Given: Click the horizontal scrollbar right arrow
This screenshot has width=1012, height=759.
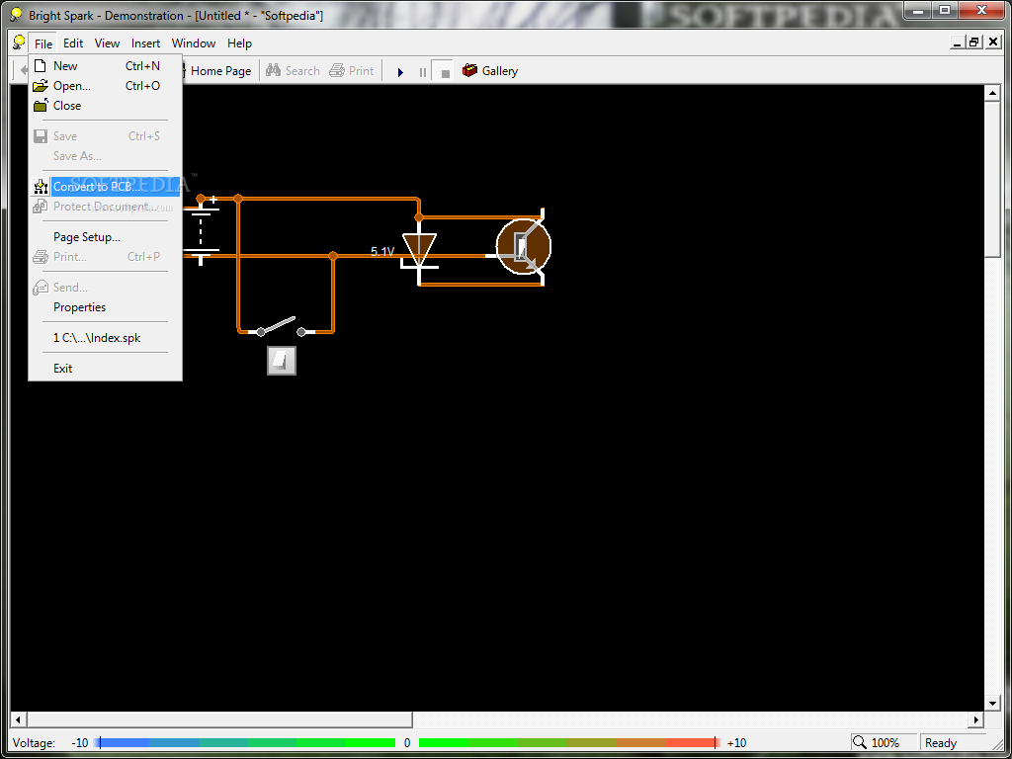Looking at the screenshot, I should (x=975, y=719).
